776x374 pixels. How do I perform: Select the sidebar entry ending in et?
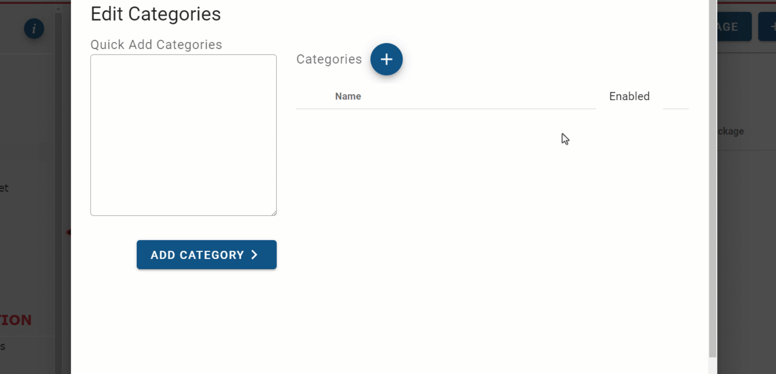[x=4, y=187]
